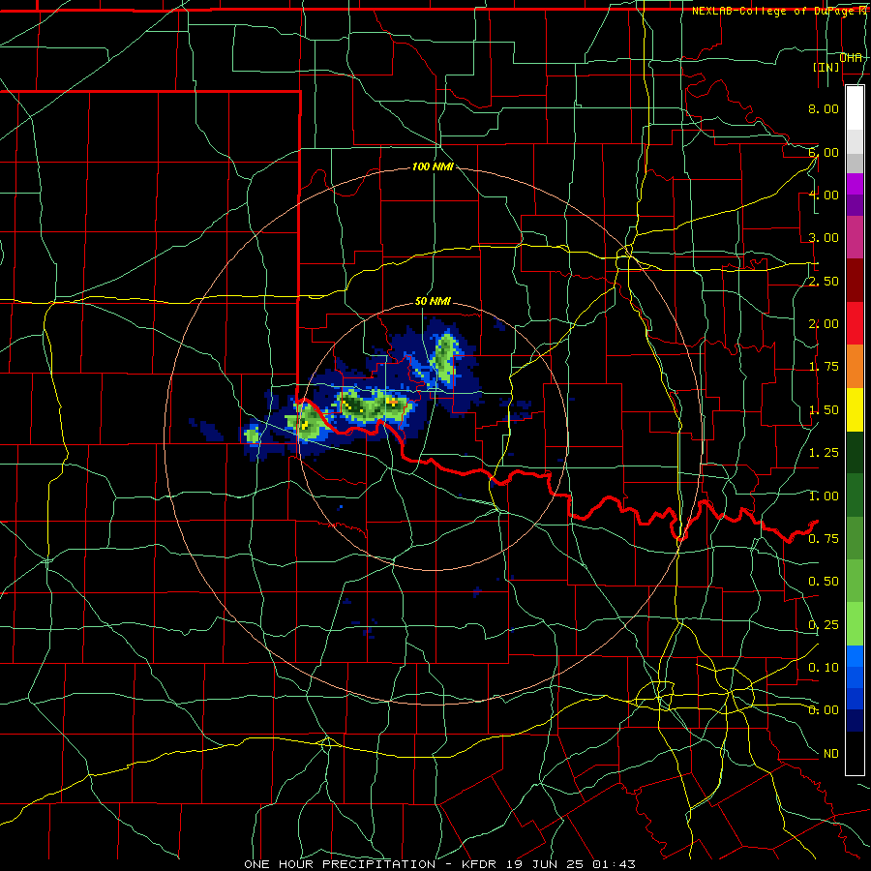Click the white swatch atop the color scale

coord(855,107)
